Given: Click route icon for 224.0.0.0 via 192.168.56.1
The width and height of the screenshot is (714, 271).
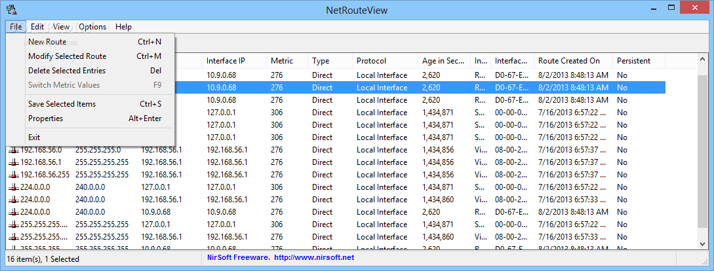Looking at the screenshot, I should [x=14, y=200].
